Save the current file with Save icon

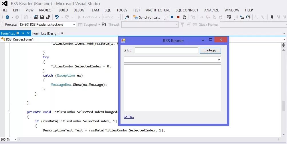click(42, 17)
